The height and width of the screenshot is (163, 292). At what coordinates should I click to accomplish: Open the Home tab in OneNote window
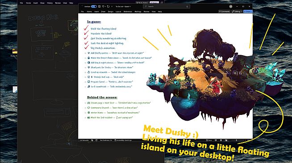(28, 3)
